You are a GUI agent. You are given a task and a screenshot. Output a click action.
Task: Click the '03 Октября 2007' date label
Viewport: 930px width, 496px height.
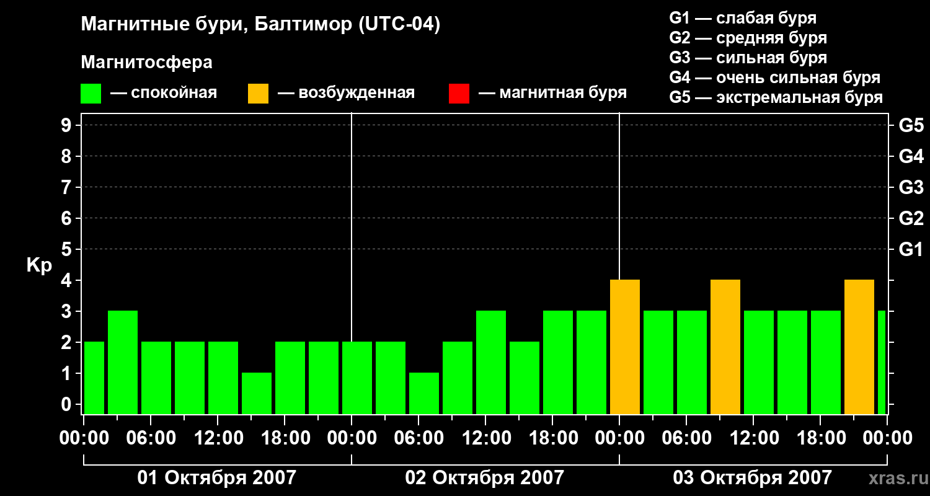click(753, 478)
